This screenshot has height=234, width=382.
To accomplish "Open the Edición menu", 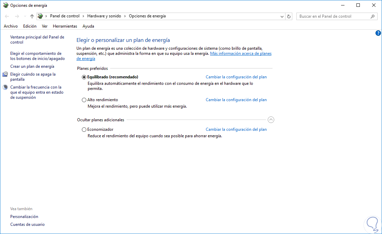I will pos(30,26).
